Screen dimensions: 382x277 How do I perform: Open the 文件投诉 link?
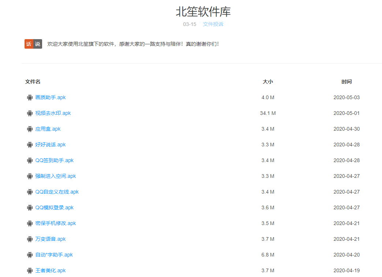(213, 24)
